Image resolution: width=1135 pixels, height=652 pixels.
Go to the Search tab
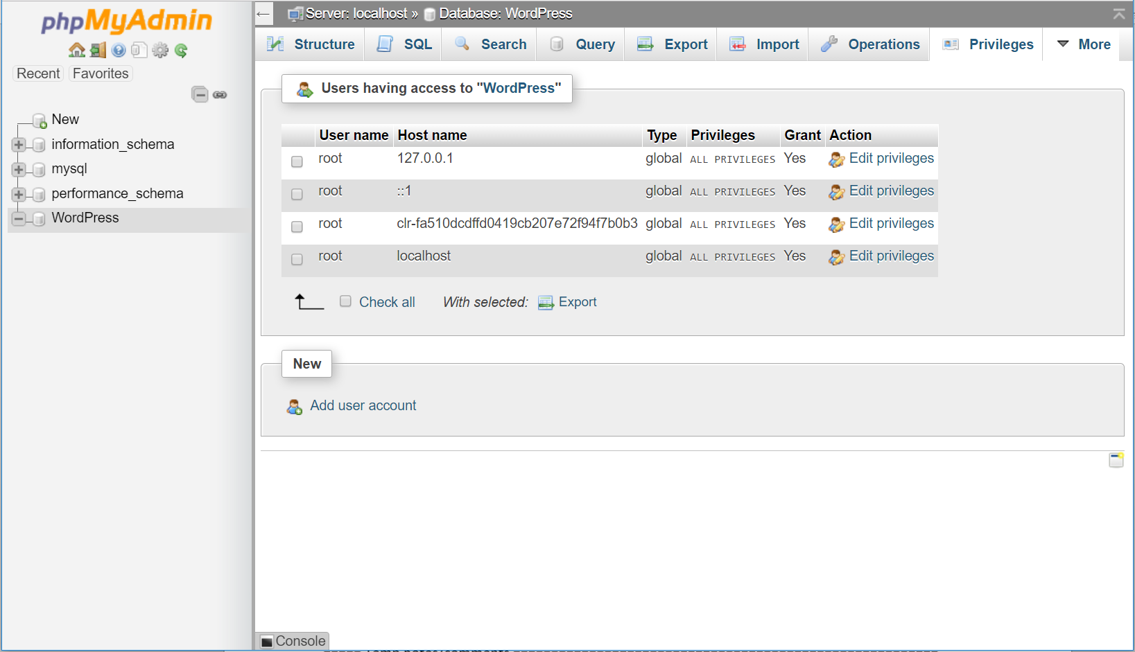tap(490, 44)
